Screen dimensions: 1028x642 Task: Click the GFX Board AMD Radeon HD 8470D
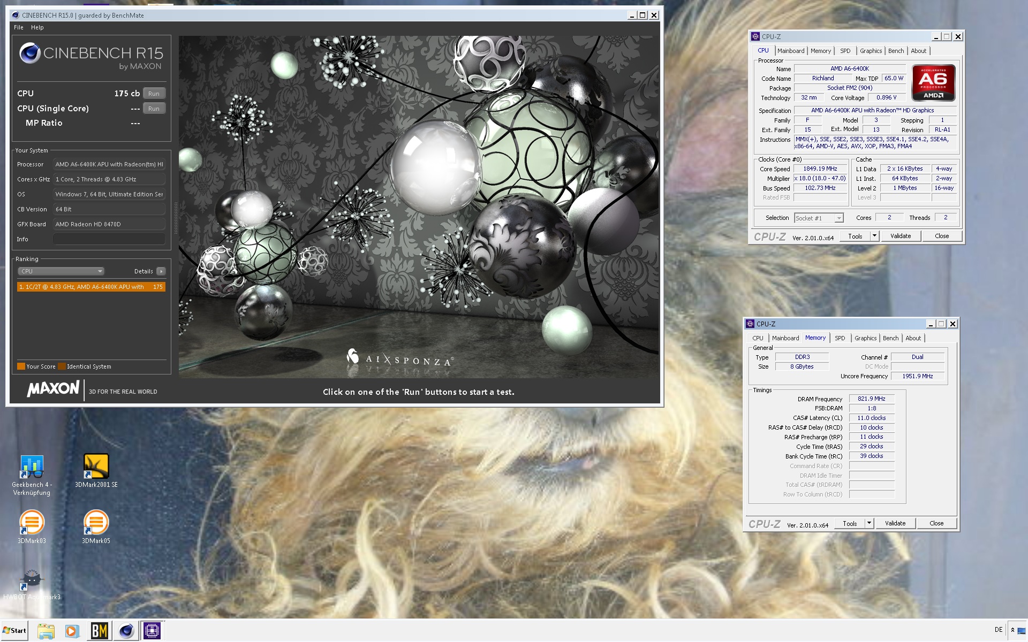point(109,224)
